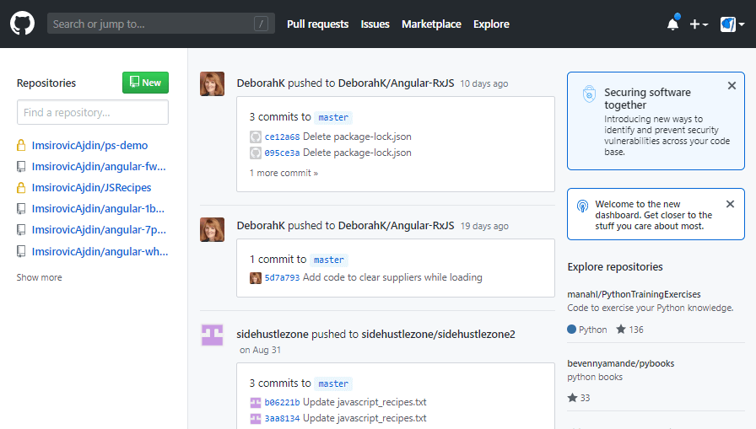Screen dimensions: 756x429
Task: Open commit ce12a68
Action: tap(282, 137)
